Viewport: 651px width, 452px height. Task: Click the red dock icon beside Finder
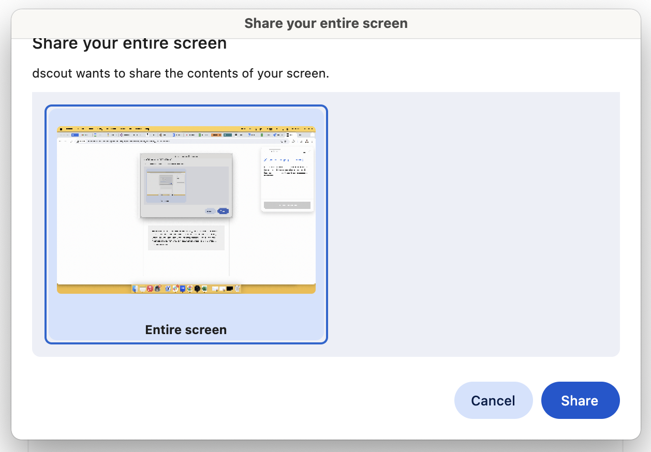click(x=149, y=289)
